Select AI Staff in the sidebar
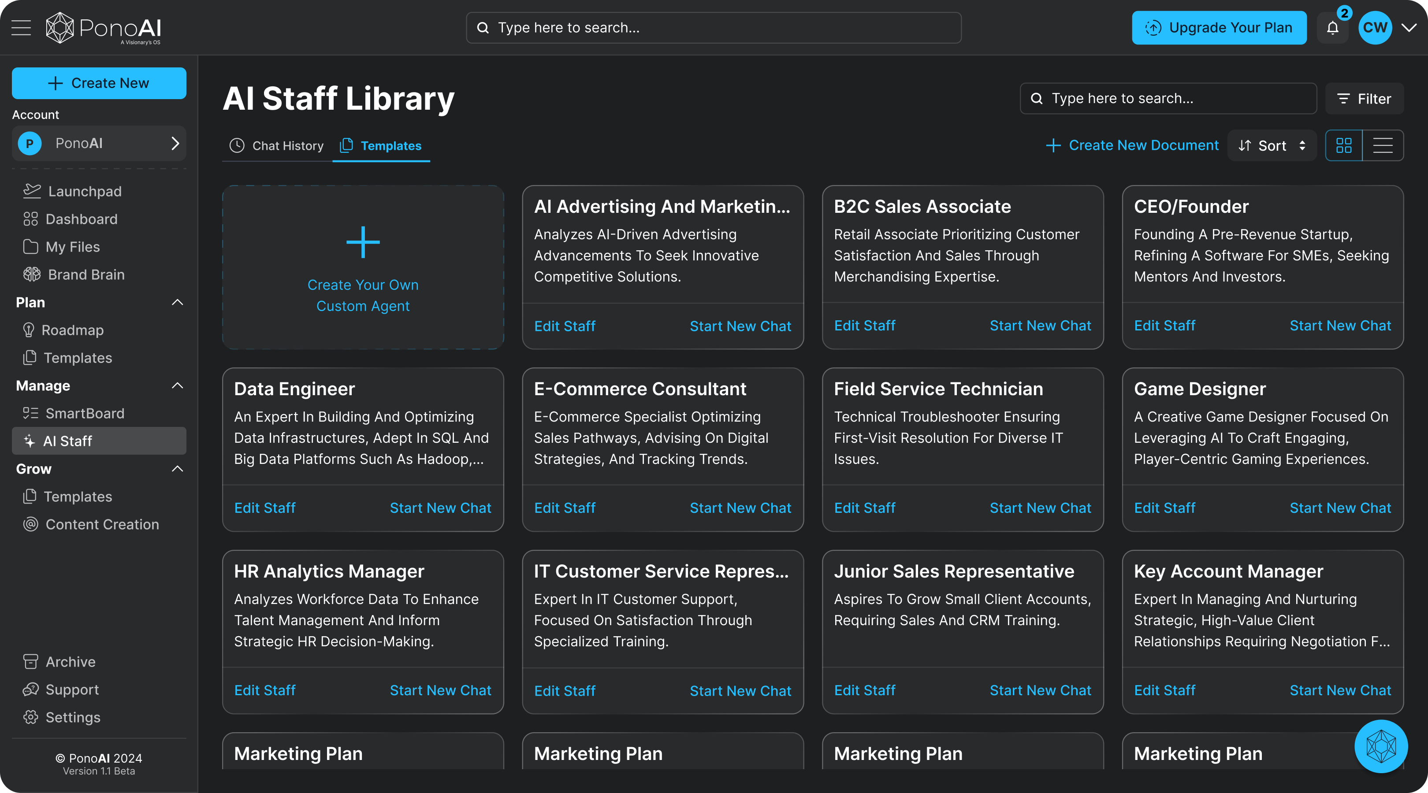The image size is (1428, 793). (99, 441)
